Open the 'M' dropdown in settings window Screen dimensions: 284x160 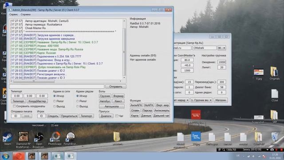pyautogui.click(x=222, y=48)
